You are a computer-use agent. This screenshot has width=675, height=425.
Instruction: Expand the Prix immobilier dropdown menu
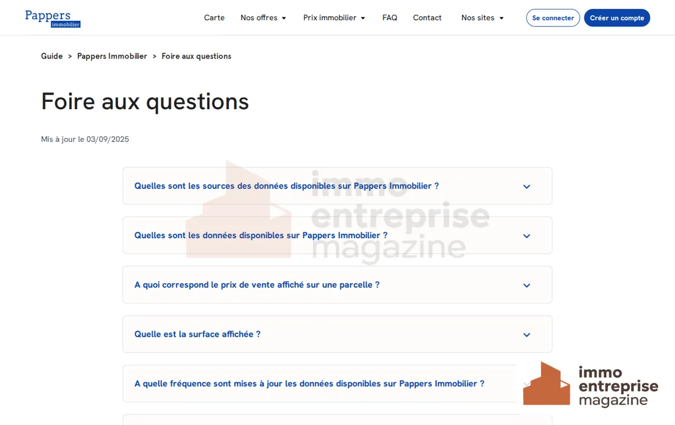[334, 18]
